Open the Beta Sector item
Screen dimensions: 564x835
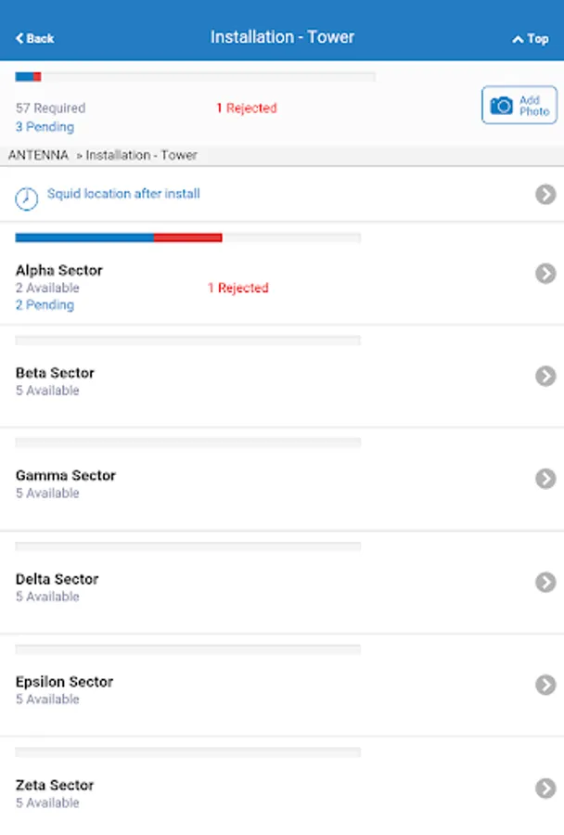click(x=56, y=373)
